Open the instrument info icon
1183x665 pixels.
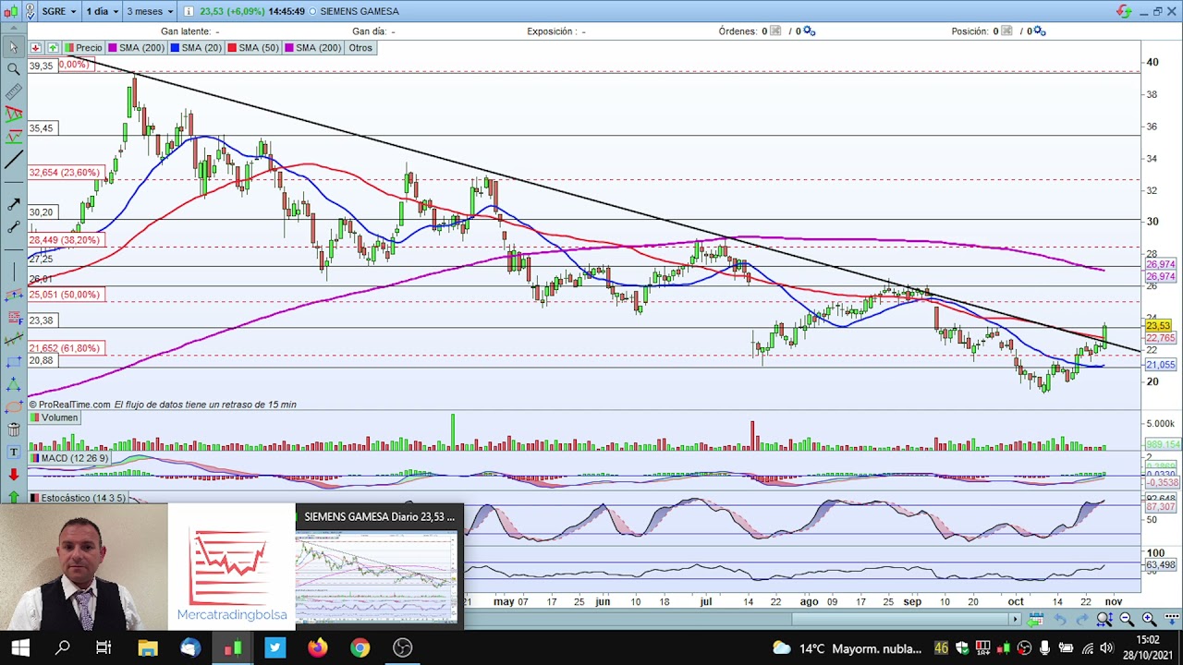(189, 11)
